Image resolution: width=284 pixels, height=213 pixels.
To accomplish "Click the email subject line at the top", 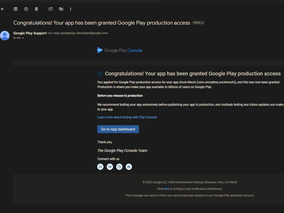I will [102, 23].
